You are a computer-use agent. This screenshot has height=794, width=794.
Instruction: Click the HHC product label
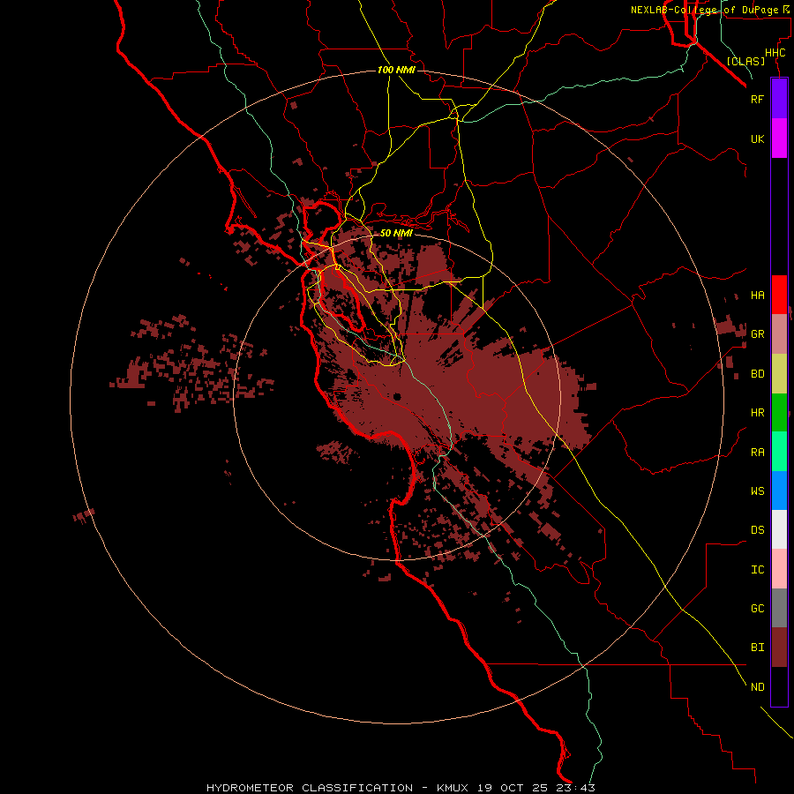775,53
